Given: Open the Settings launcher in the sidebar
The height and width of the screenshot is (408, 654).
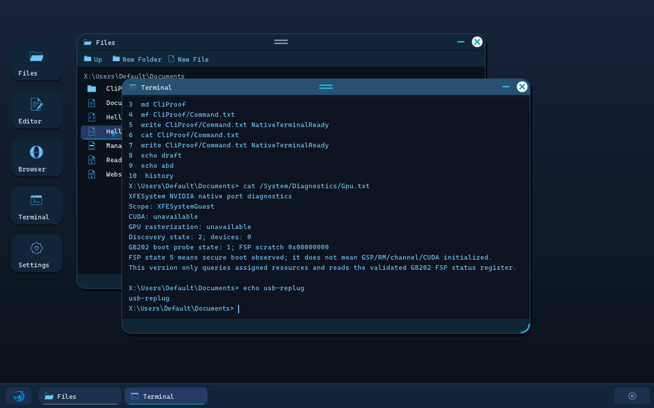Looking at the screenshot, I should click(37, 253).
